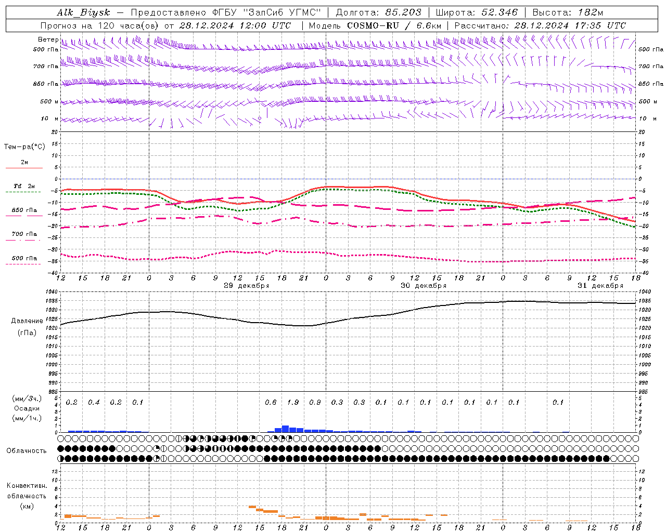Click the Модель COSMO-RU / 6.6км label
Screen dimensions: 666x532
coord(375,25)
